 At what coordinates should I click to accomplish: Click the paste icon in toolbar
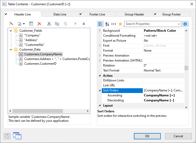pyautogui.click(x=66, y=24)
